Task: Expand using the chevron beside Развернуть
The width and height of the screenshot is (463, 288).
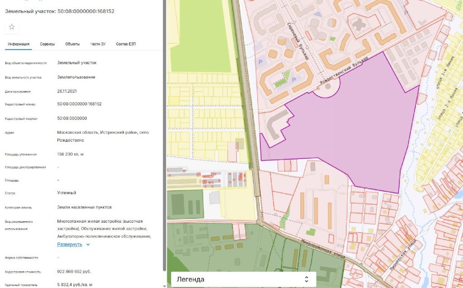Action: click(x=88, y=245)
